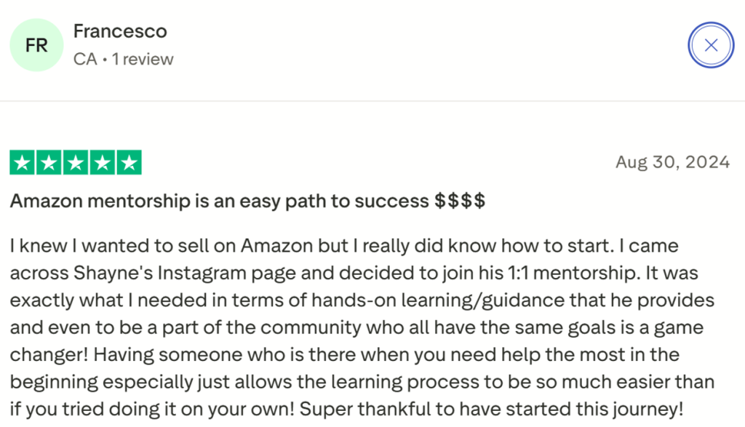Click the fourth Trustpilot star icon
The image size is (745, 427).
click(103, 161)
